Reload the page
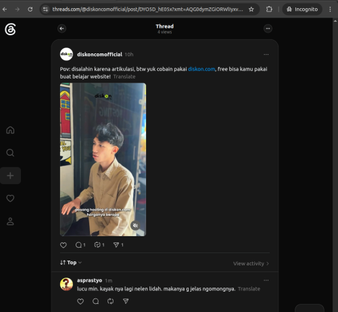 (30, 9)
